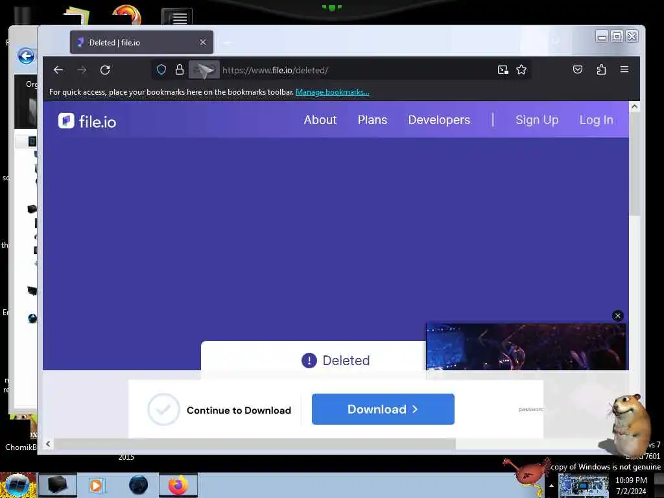Click the media player taskbar icon
The width and height of the screenshot is (664, 498).
pyautogui.click(x=96, y=485)
